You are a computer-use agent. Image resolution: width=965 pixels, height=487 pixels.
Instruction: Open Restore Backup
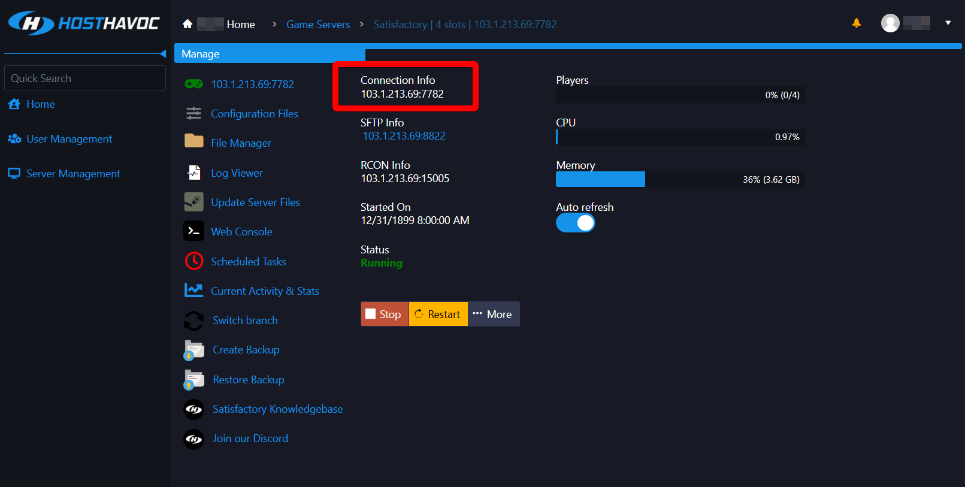click(x=248, y=380)
